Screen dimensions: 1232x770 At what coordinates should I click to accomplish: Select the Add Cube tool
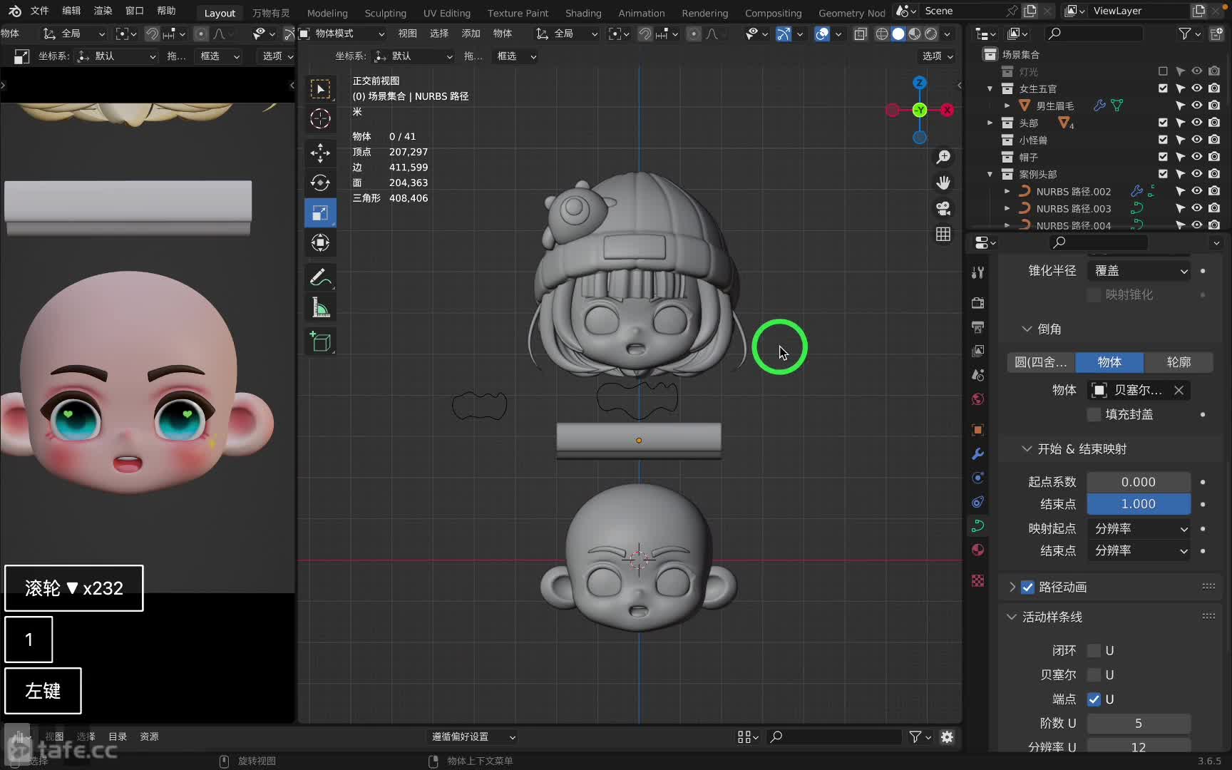pos(320,342)
